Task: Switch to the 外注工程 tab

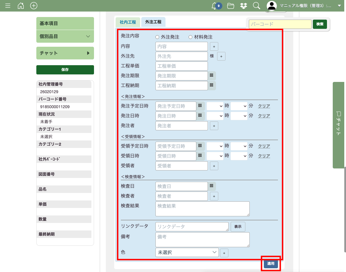Action: [x=153, y=22]
